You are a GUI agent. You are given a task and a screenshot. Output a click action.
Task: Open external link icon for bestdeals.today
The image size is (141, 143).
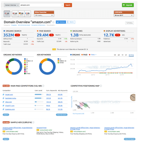click(x=3, y=98)
